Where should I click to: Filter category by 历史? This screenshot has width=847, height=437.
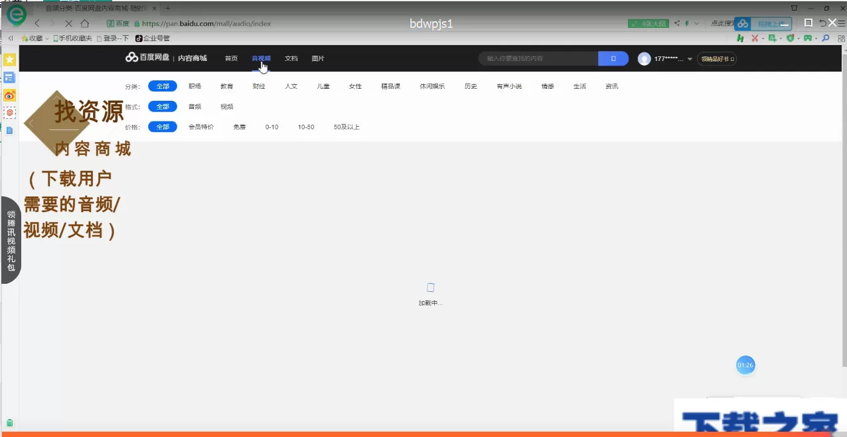pyautogui.click(x=471, y=86)
